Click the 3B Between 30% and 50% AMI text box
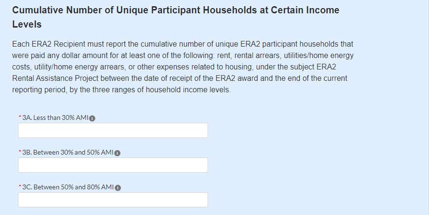 [113, 165]
